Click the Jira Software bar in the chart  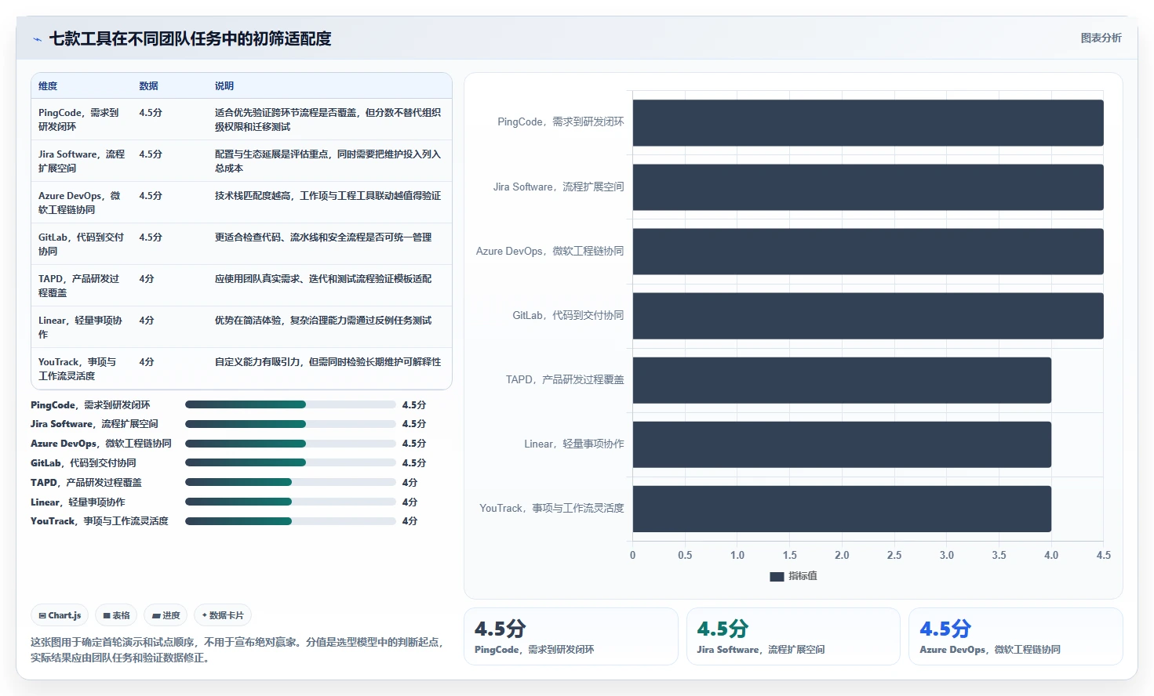[868, 187]
